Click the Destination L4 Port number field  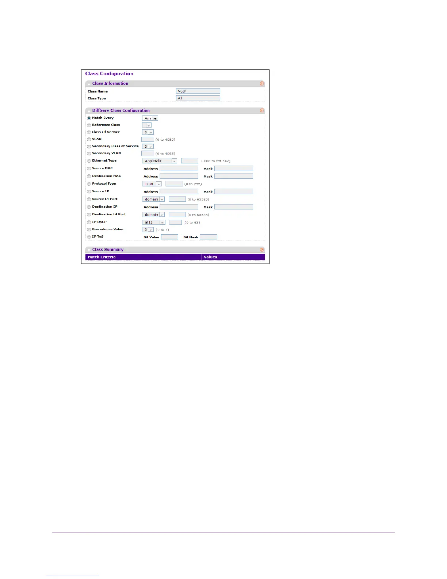point(177,215)
